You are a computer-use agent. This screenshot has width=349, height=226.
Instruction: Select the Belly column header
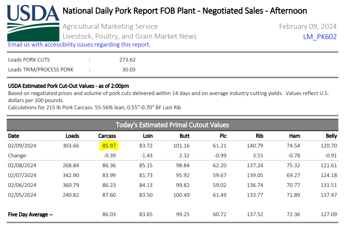coord(332,136)
